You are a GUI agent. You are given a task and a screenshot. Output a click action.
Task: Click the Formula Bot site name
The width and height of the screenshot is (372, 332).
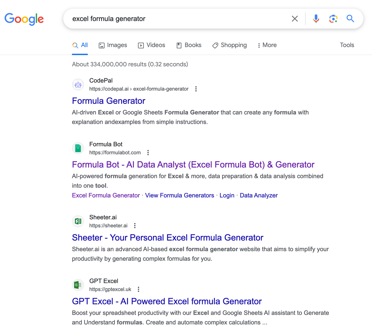(106, 144)
